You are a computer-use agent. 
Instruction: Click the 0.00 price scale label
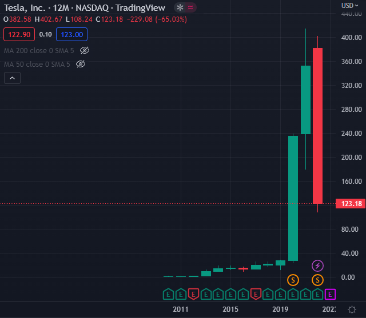[x=348, y=277]
